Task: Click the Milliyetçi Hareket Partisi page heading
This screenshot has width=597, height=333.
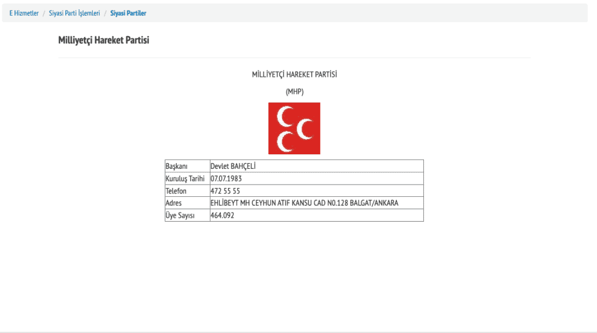Action: tap(104, 40)
